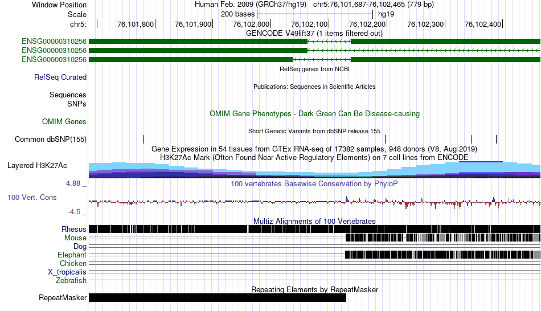Screen dimensions: 541x311
Task: Click the PhyloP conservation signal graph
Action: pos(315,202)
